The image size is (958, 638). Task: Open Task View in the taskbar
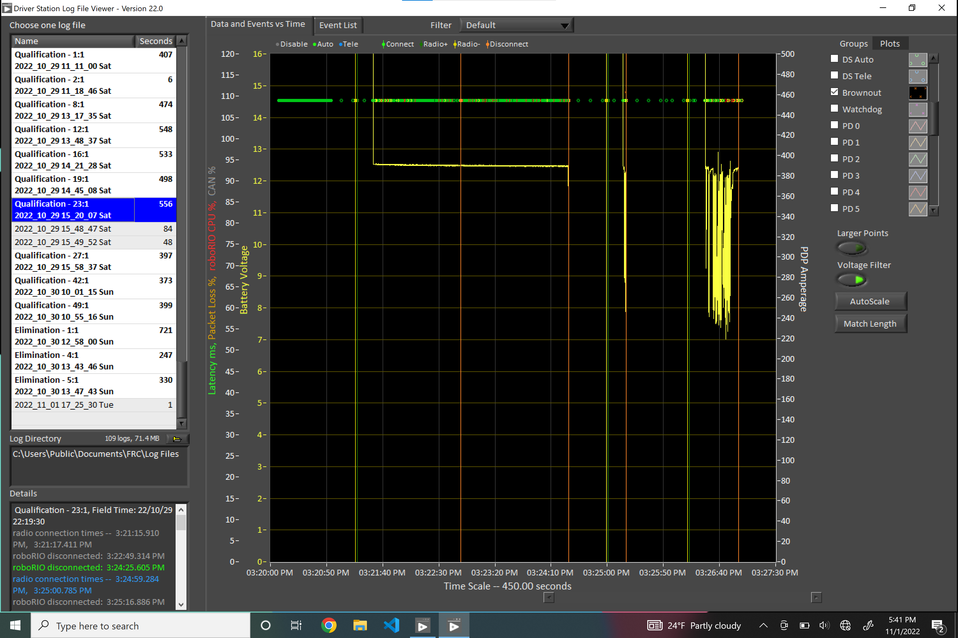pyautogui.click(x=296, y=625)
